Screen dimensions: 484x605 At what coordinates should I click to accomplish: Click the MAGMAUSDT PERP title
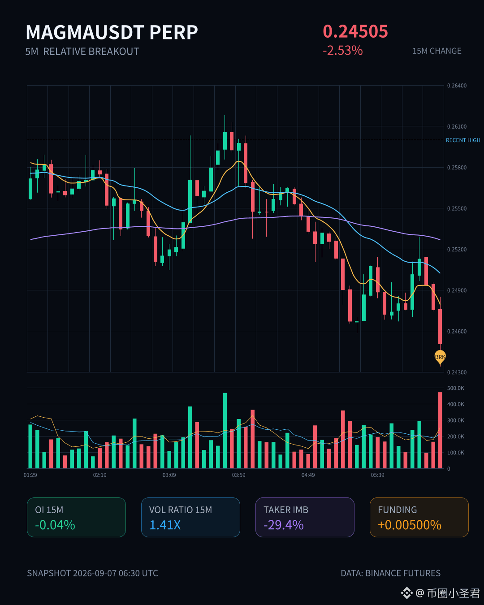112,32
